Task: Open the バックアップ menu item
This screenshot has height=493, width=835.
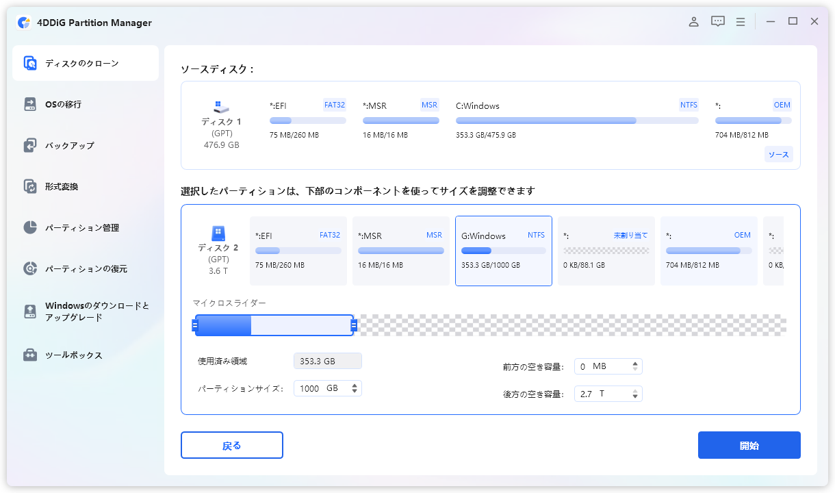Action: coord(86,145)
